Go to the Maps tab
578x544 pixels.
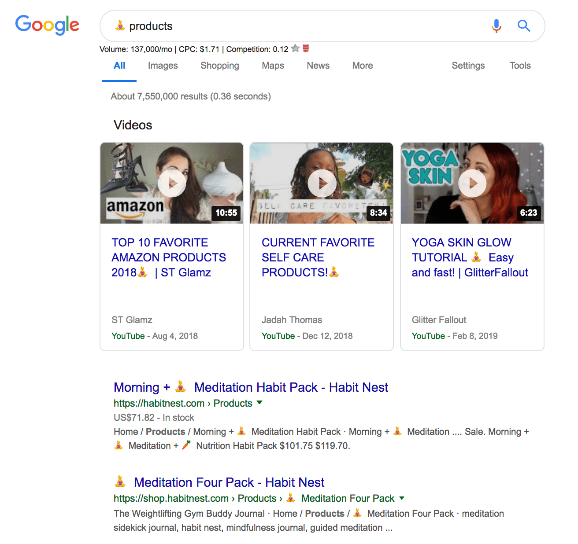[x=273, y=66]
